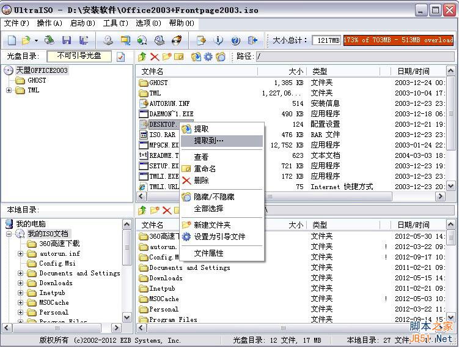Choose 文件属性 from the context menu
This screenshot has width=459, height=347.
tap(222, 253)
